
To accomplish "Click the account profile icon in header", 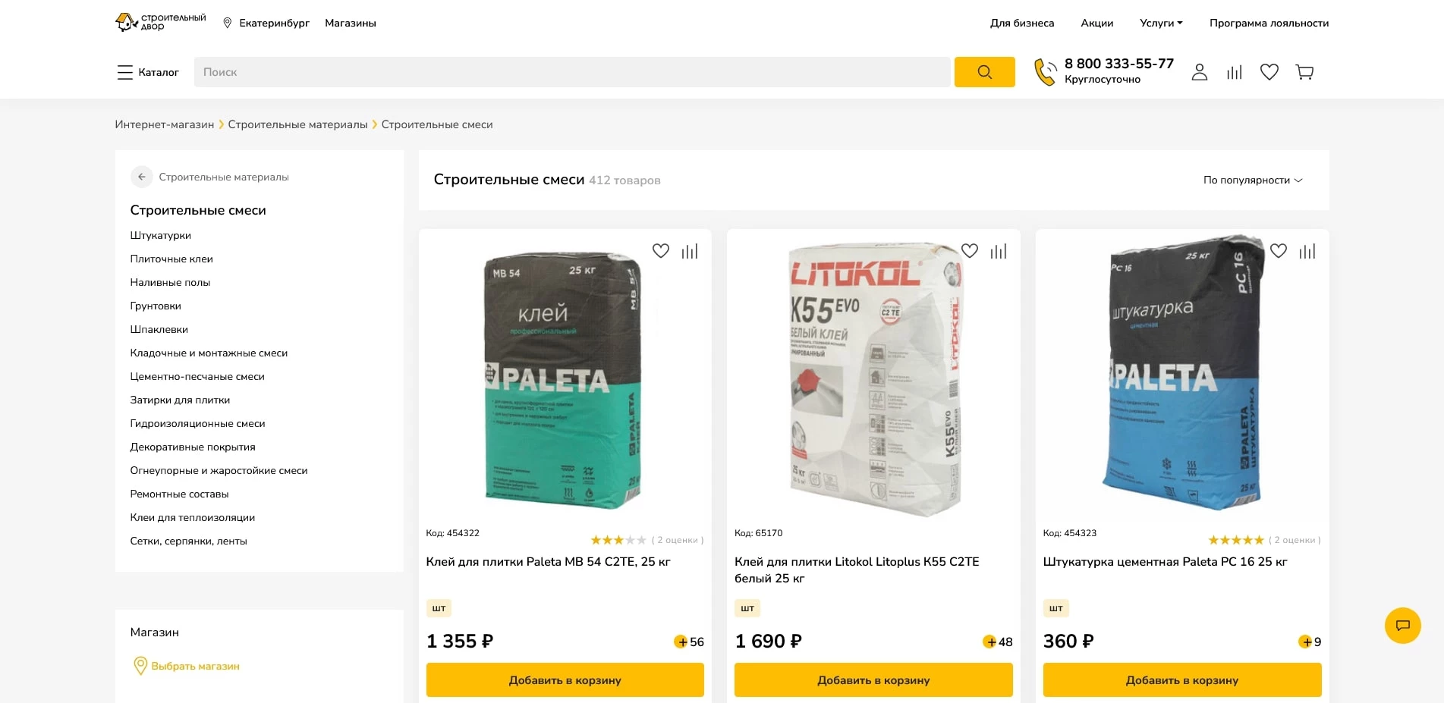I will click(1199, 71).
